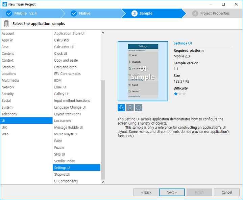Click the Settings UI preview thumbnail
This screenshot has width=243, height=200.
tap(143, 71)
